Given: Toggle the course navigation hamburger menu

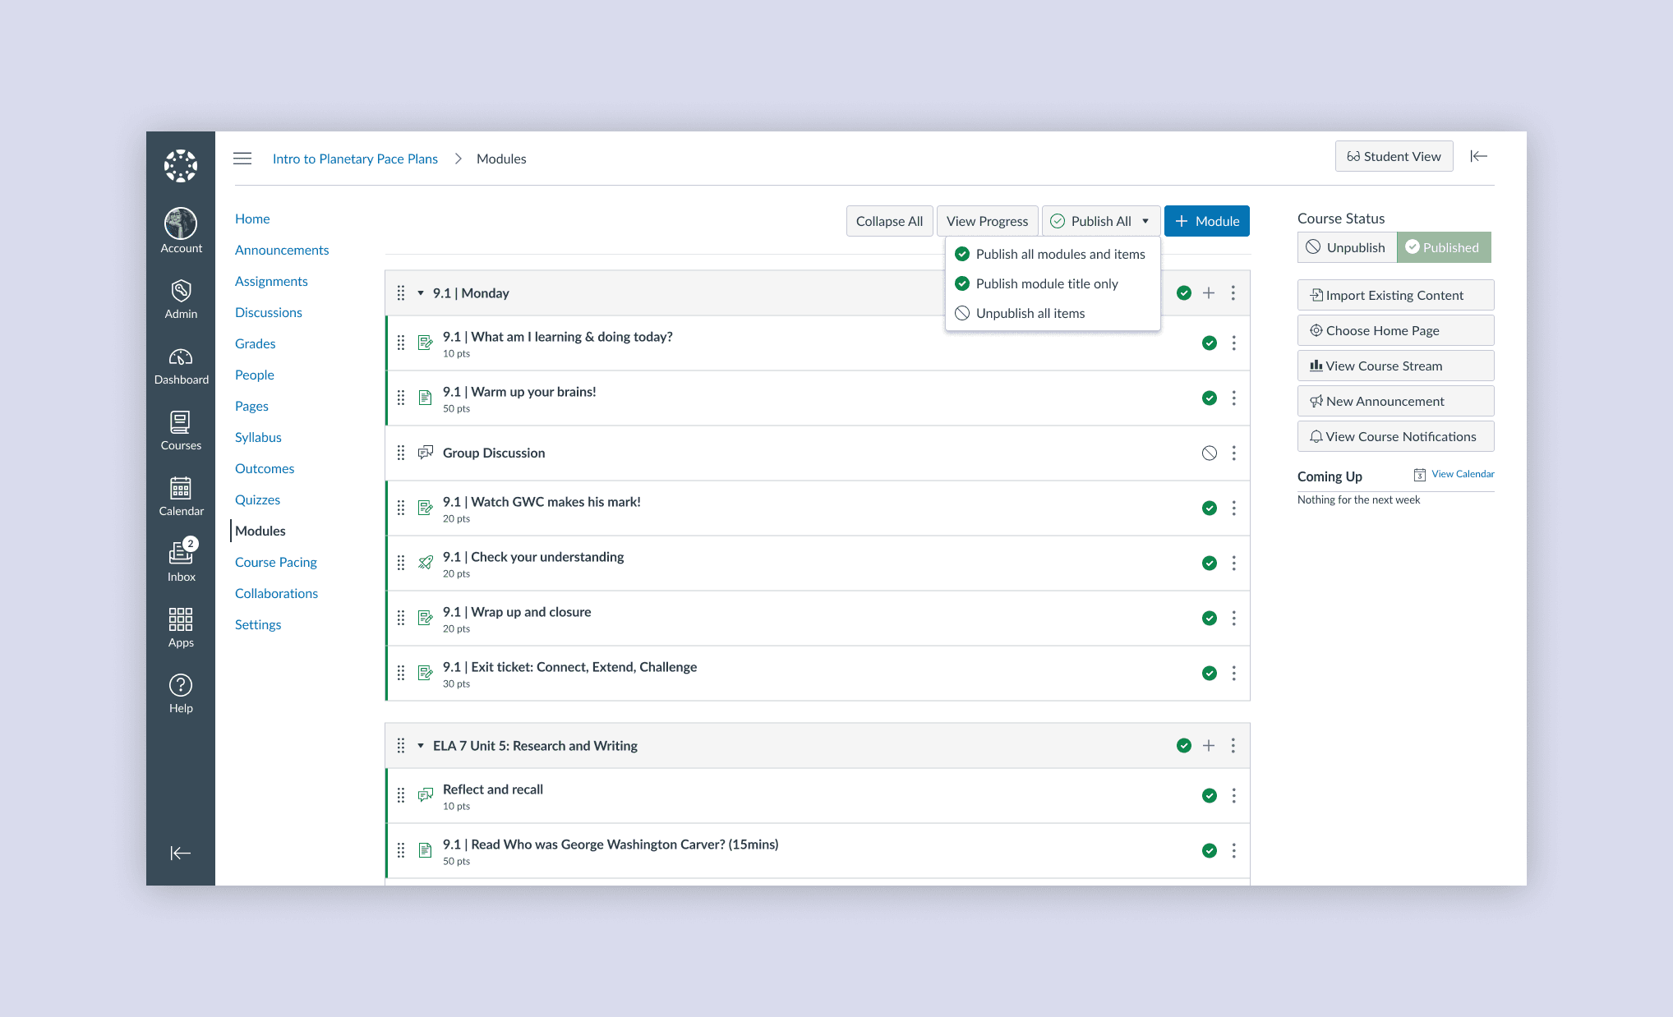Looking at the screenshot, I should [242, 159].
